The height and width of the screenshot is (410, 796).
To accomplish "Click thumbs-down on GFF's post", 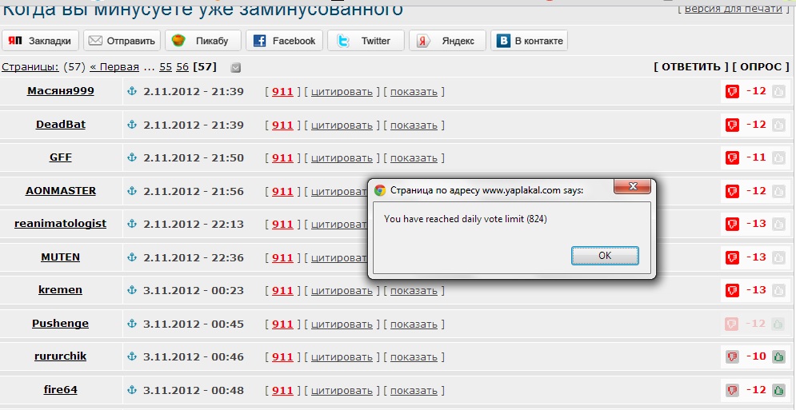I will tap(732, 158).
